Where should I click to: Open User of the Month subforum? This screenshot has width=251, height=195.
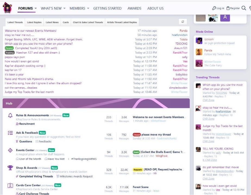(x=30, y=159)
